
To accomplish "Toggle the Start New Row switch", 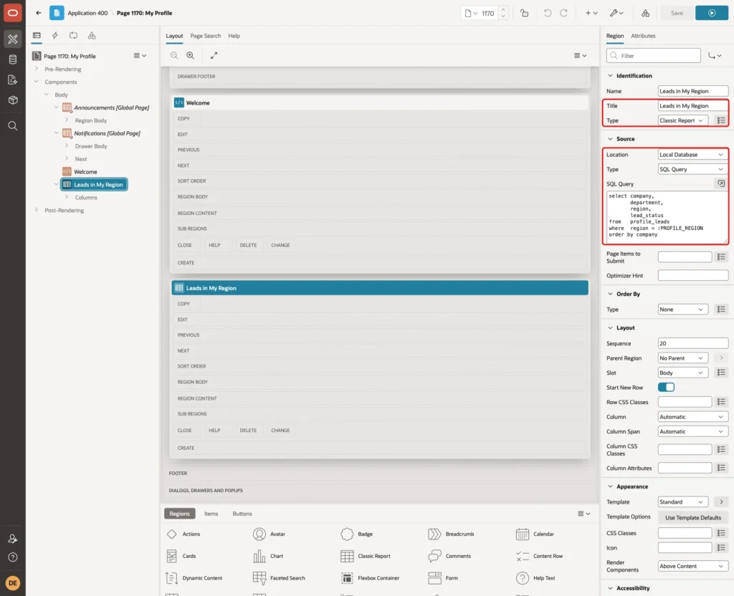I will pos(666,388).
